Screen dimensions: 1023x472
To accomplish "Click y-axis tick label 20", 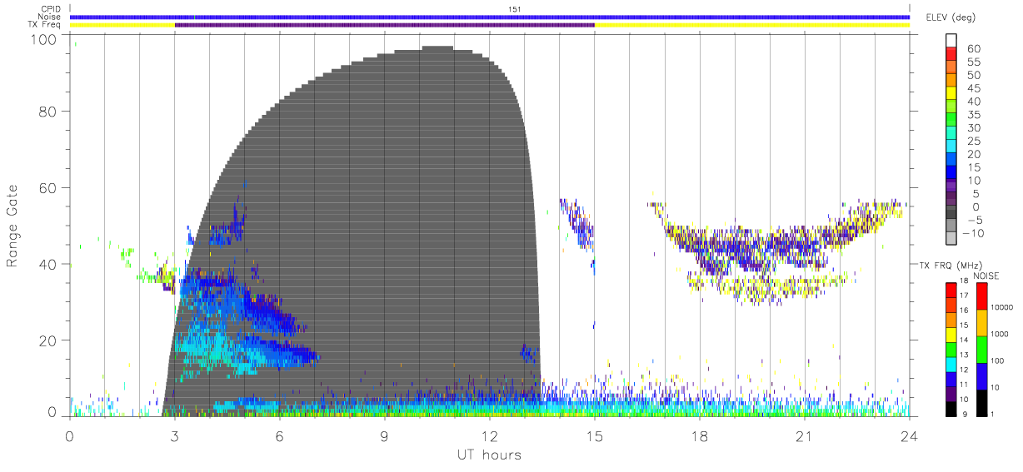I will pos(47,340).
